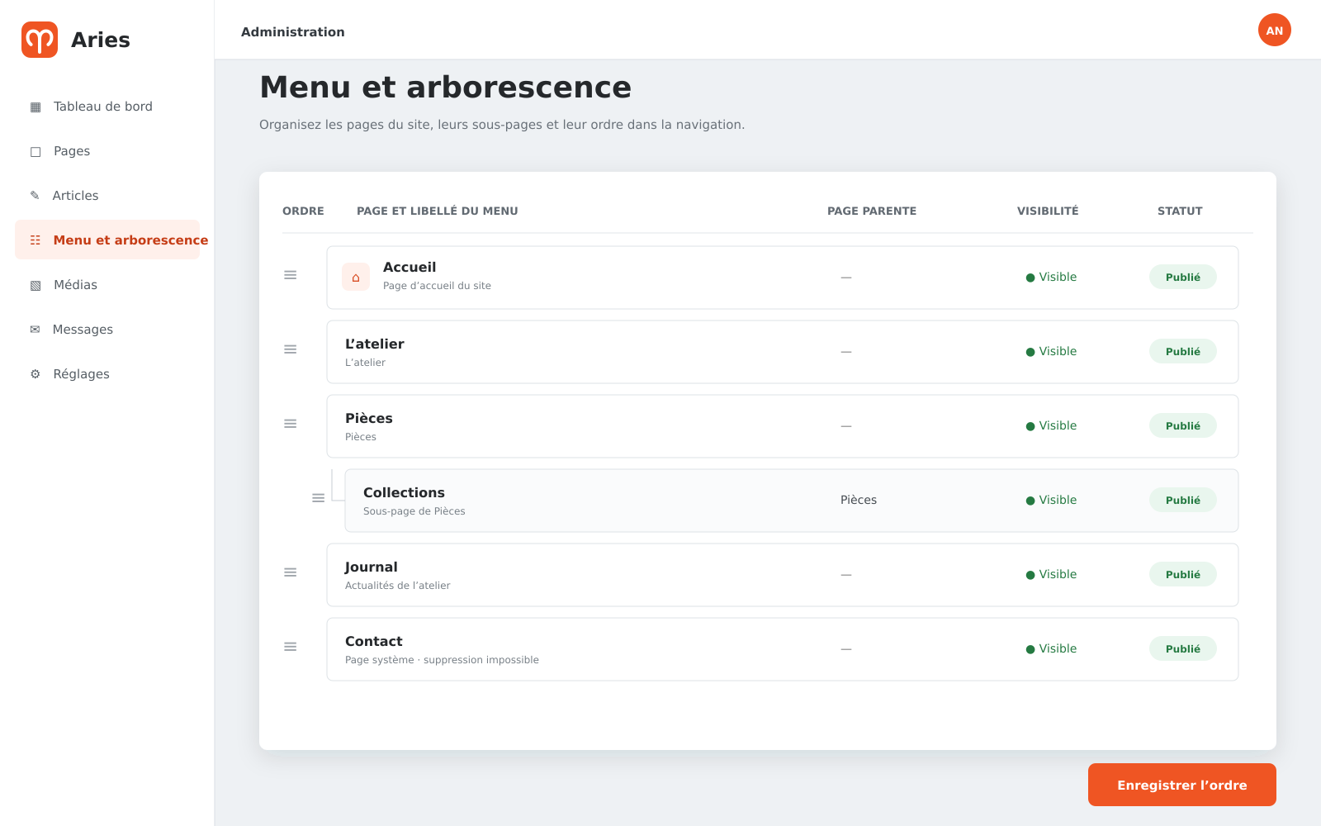The width and height of the screenshot is (1321, 826).
Task: Open the Médias section
Action: coord(107,285)
